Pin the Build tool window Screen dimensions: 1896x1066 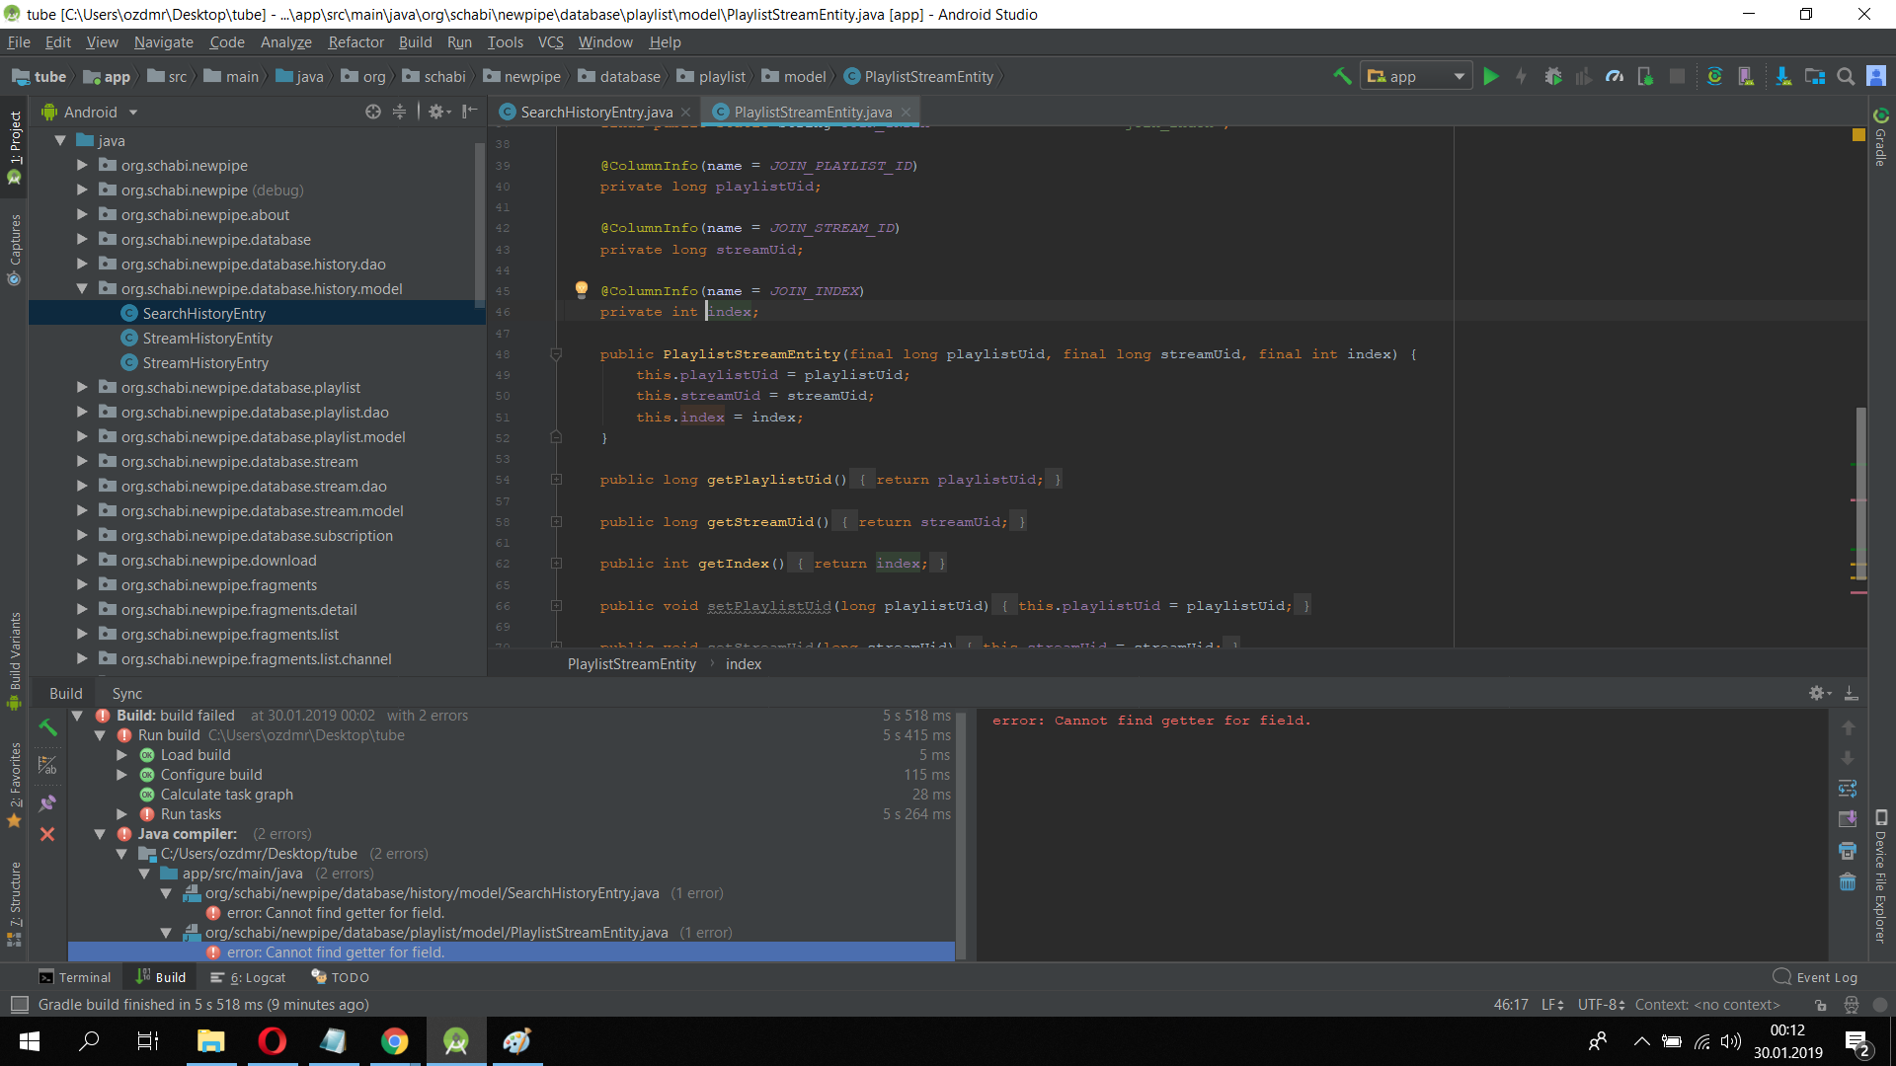(47, 803)
